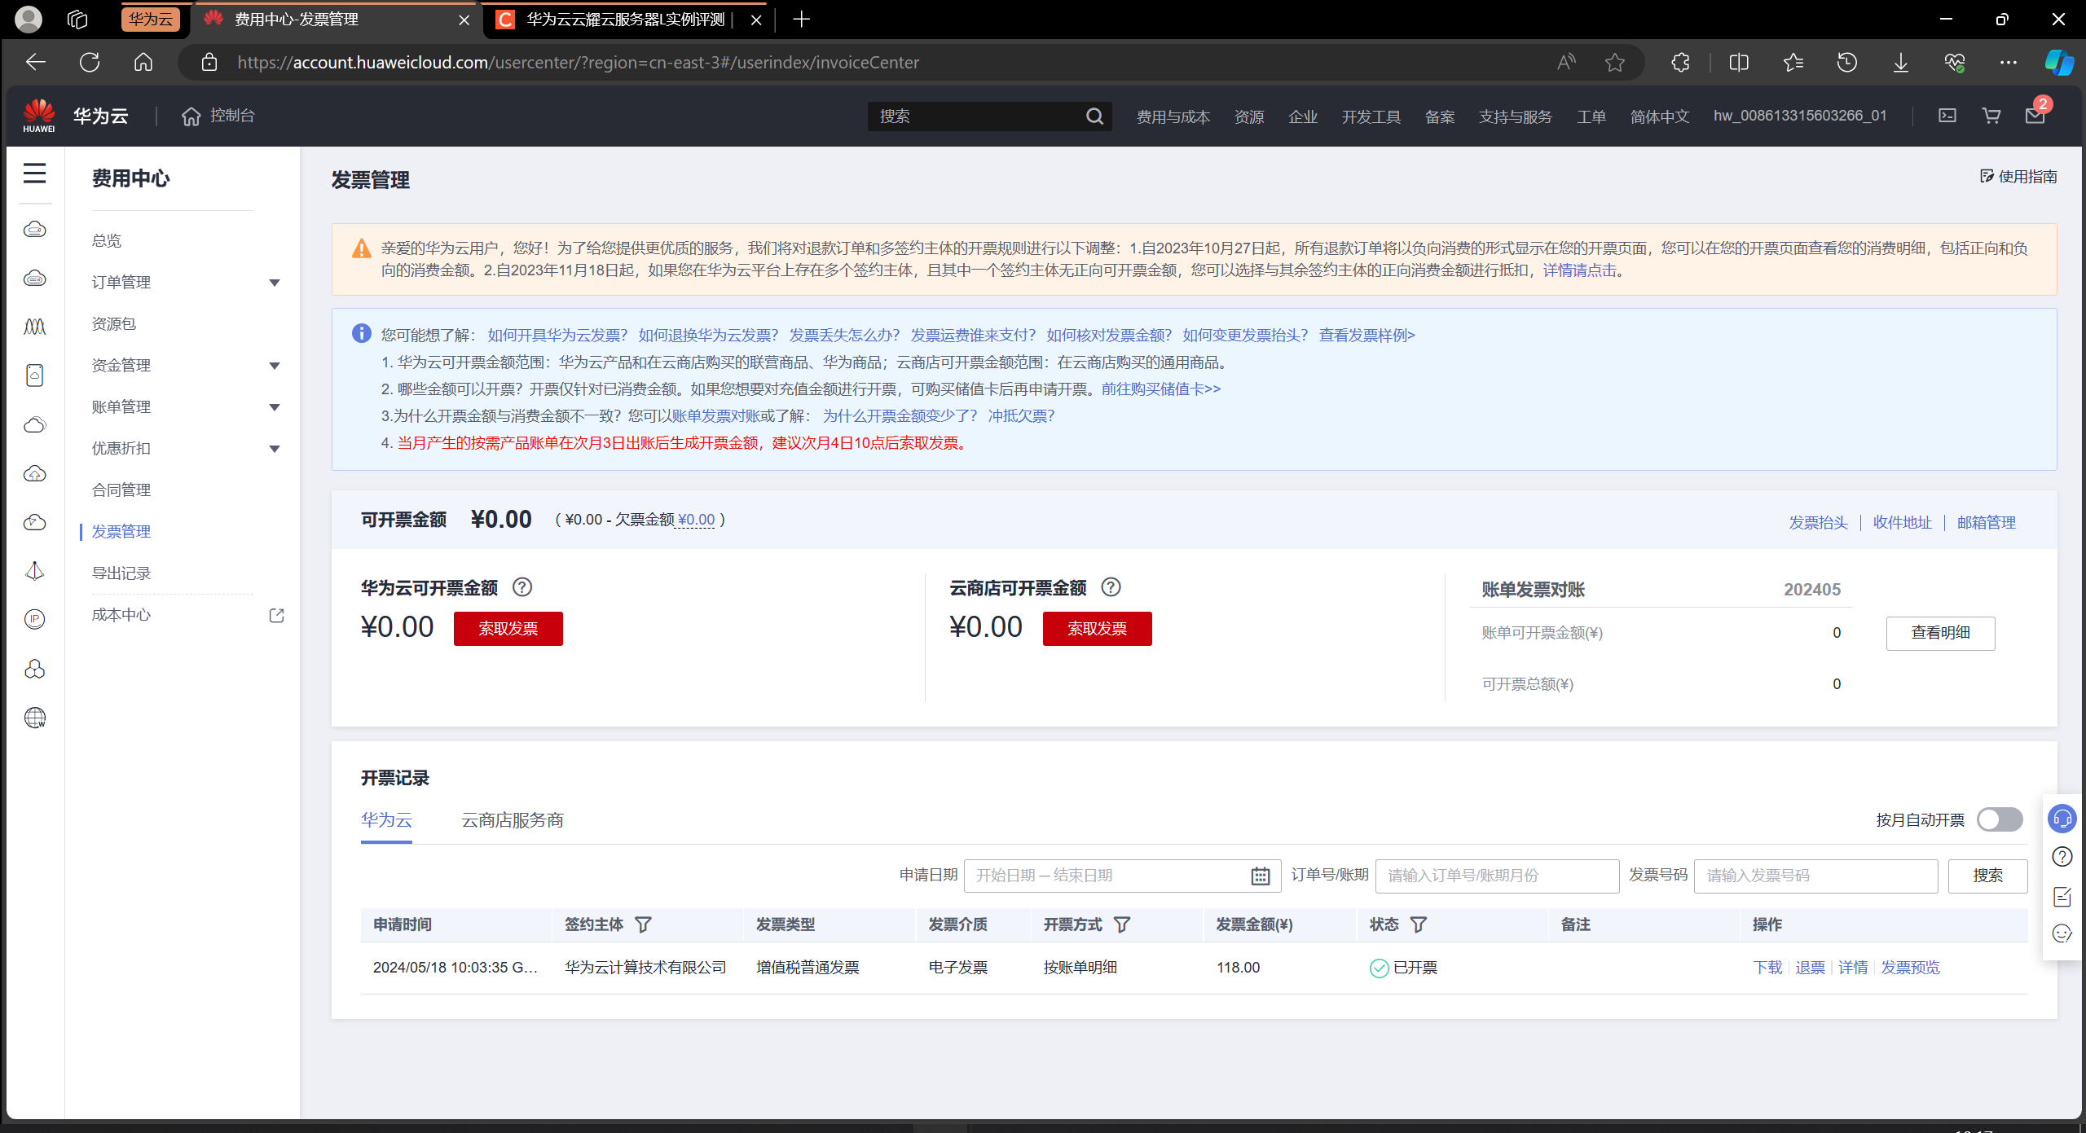This screenshot has width=2086, height=1133.
Task: Expand 资金管理 submenu
Action: [x=275, y=366]
